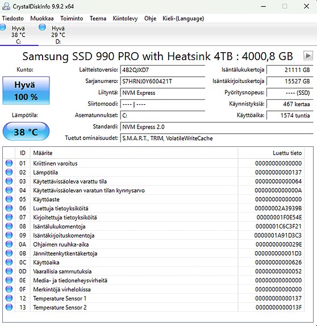The width and height of the screenshot is (317, 326).
Task: Open the Kiintolevy menu
Action: [125, 18]
